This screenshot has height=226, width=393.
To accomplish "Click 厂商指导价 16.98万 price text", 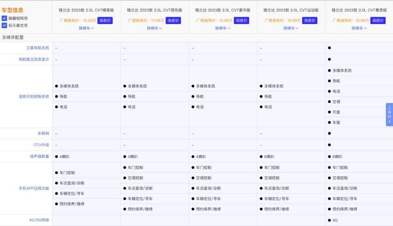I will (x=351, y=20).
